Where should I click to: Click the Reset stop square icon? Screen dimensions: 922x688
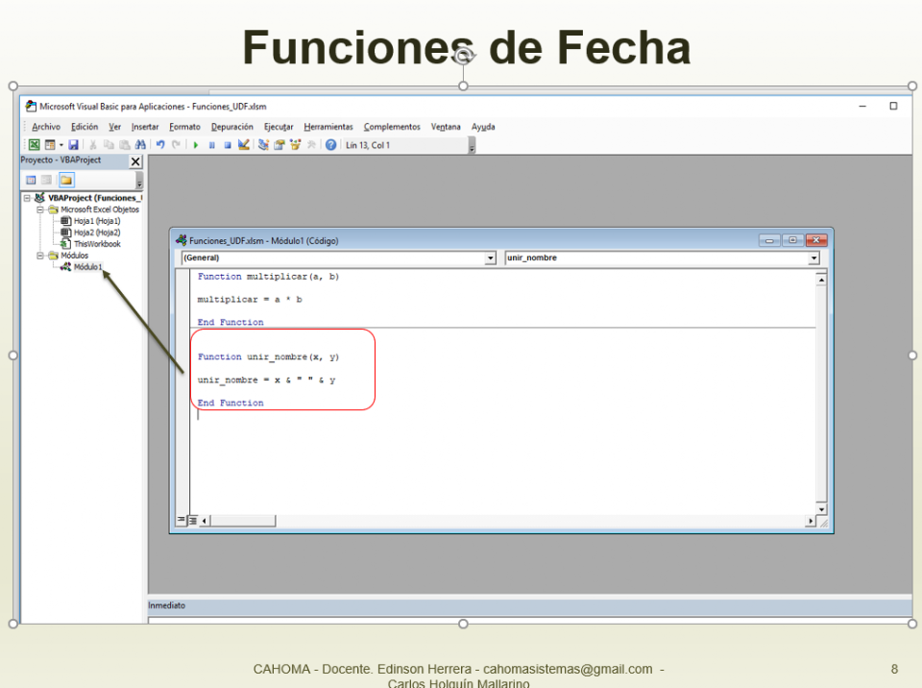click(x=228, y=145)
